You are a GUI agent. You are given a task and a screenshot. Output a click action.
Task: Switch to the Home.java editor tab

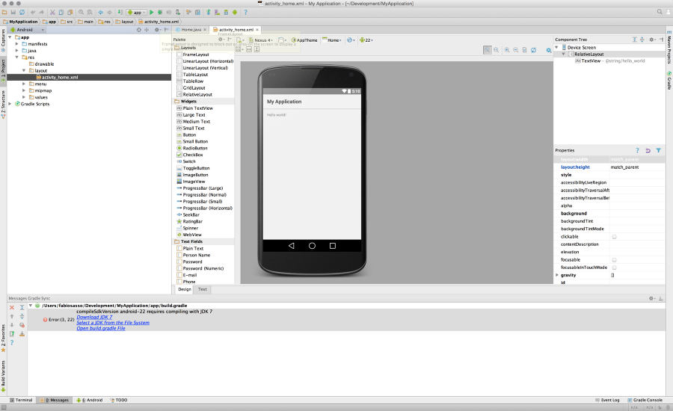[x=191, y=30]
